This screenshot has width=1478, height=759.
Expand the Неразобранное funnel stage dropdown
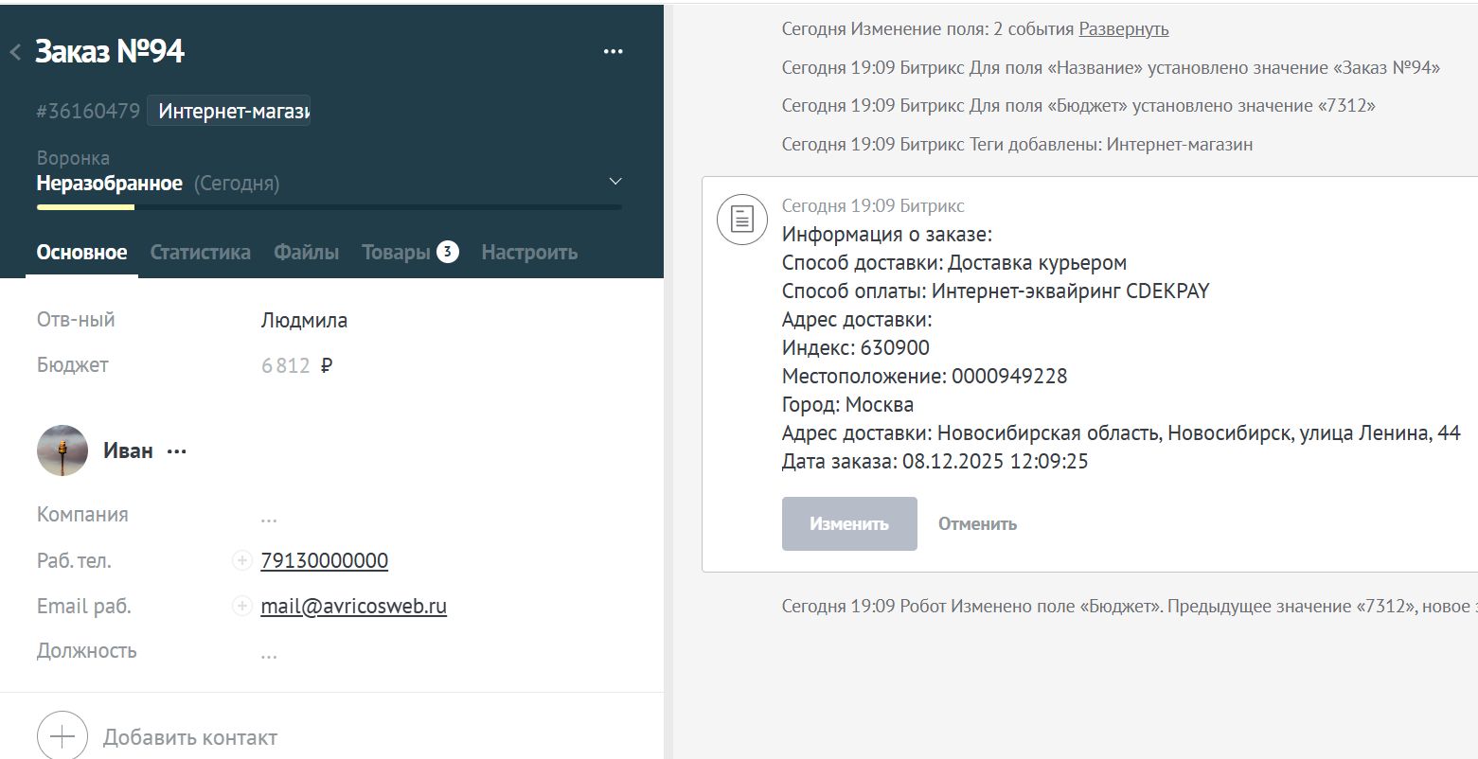click(614, 181)
